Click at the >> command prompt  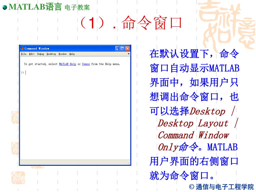tap(22, 72)
